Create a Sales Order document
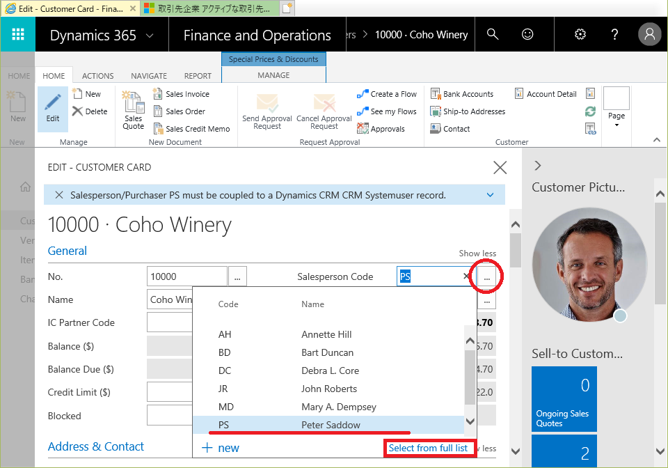Image resolution: width=668 pixels, height=468 pixels. click(180, 111)
